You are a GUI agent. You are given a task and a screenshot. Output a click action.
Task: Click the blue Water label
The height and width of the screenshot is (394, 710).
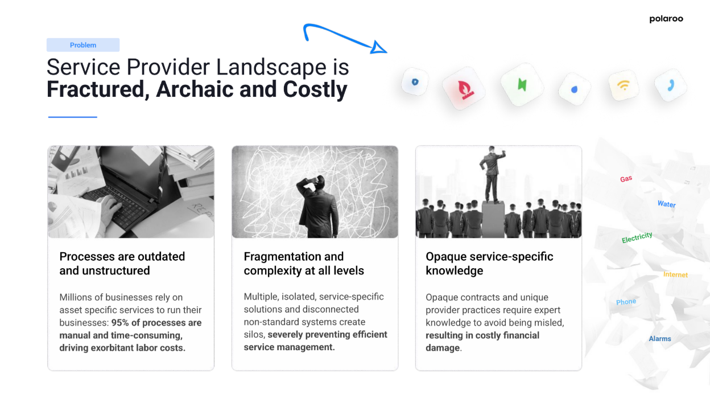(666, 204)
